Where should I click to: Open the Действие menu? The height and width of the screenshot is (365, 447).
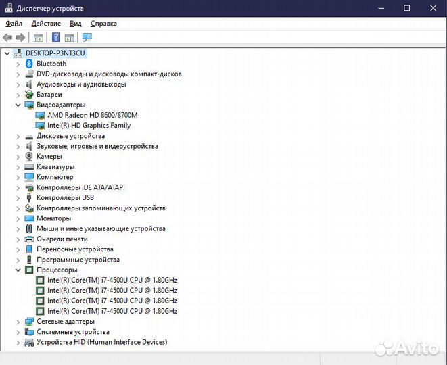tap(46, 24)
